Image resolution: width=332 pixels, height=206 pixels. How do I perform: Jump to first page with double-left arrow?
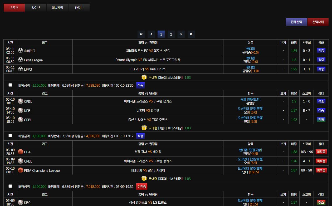click(141, 34)
